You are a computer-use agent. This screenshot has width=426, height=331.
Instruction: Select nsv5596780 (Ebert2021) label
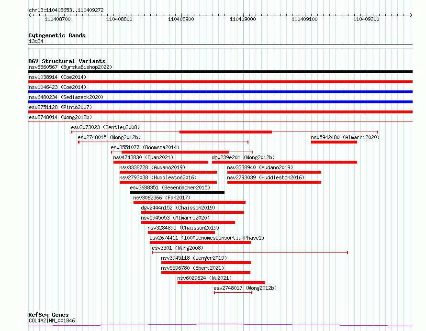[x=192, y=268]
